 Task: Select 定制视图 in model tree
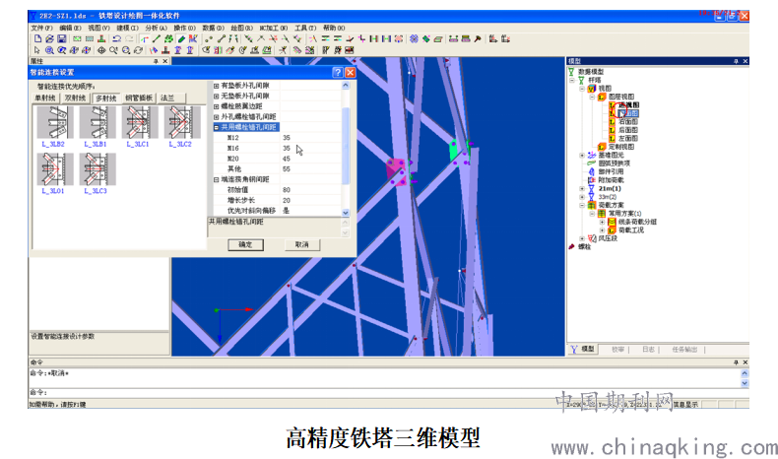click(x=621, y=147)
